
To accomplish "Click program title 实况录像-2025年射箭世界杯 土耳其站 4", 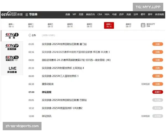I will pos(63,68).
